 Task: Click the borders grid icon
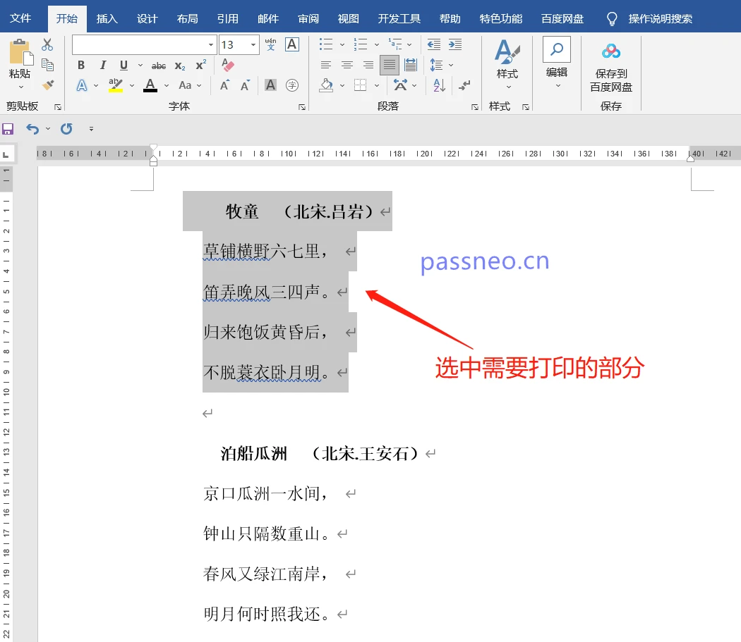tap(360, 85)
